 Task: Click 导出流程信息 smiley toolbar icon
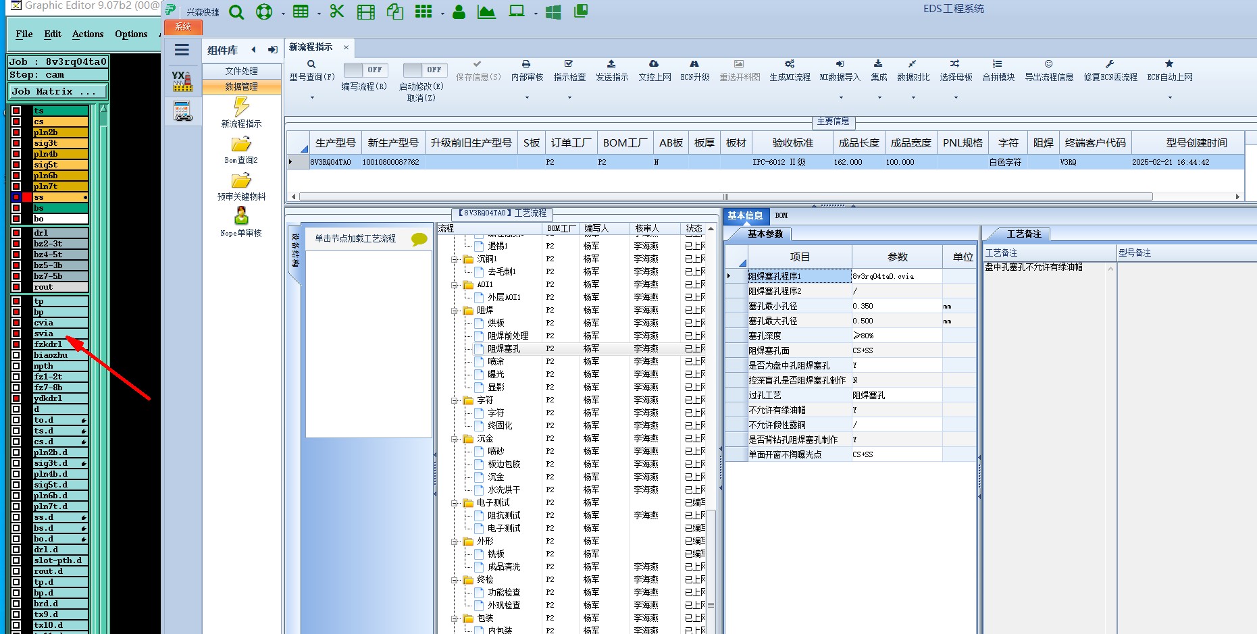[1048, 63]
